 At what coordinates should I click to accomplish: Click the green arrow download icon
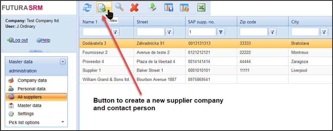point(153,8)
